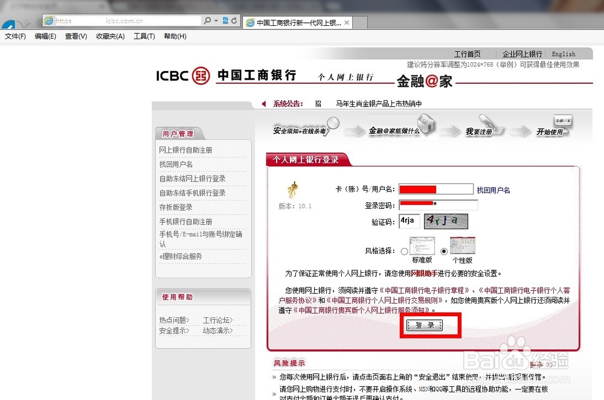Screen dimensions: 604x400
Task: Click the 登录密码 password field
Action: pos(438,205)
